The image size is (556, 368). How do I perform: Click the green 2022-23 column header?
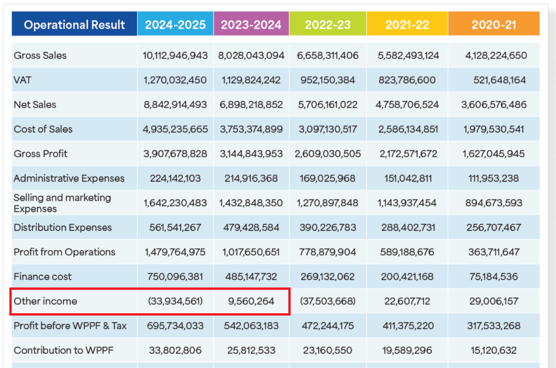328,24
